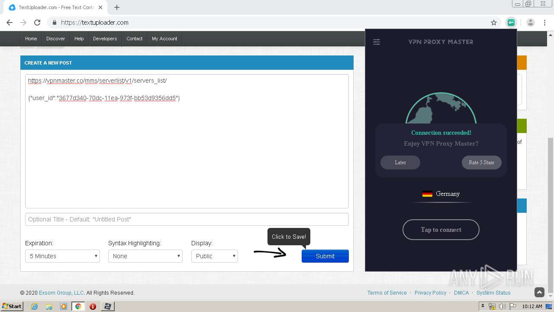Click the network tray icon

tap(492, 306)
